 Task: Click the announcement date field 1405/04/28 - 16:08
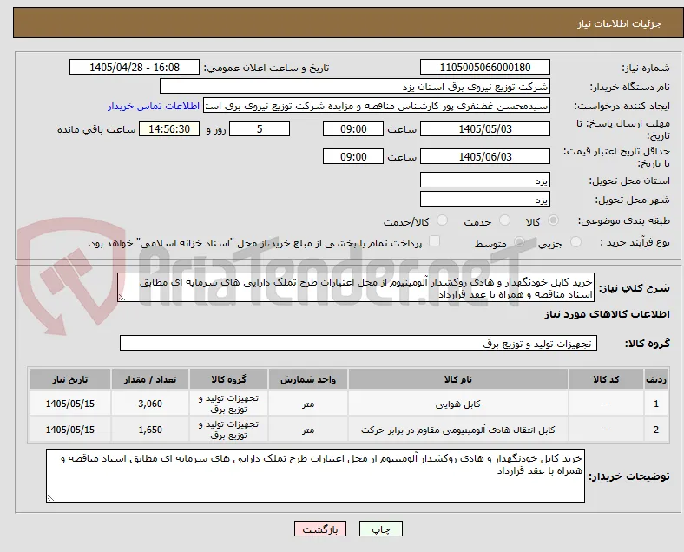click(x=135, y=68)
